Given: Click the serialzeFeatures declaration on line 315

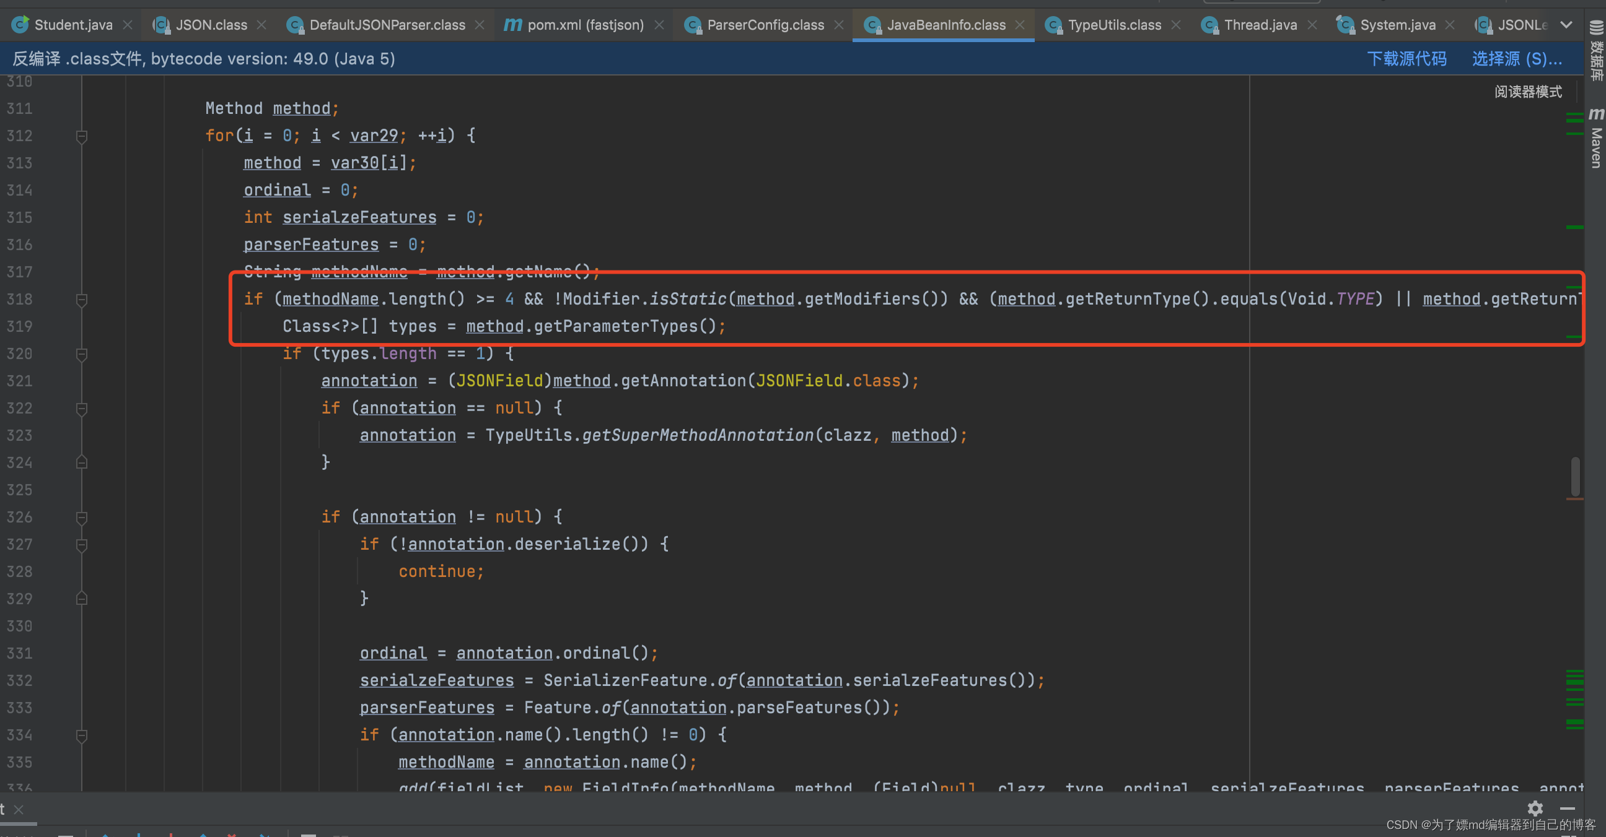Looking at the screenshot, I should (360, 217).
